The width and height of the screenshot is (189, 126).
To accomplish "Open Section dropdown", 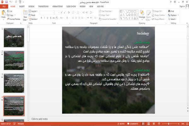I will click(x=33, y=19).
